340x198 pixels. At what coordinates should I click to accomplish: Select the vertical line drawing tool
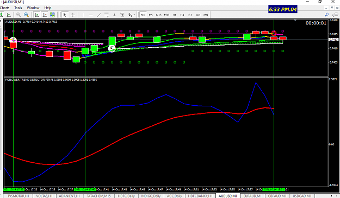(x=83, y=15)
